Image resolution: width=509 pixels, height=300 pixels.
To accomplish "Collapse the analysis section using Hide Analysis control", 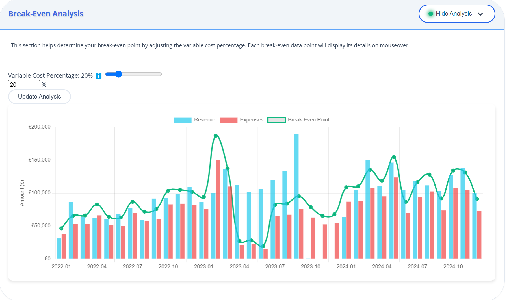I will click(457, 14).
